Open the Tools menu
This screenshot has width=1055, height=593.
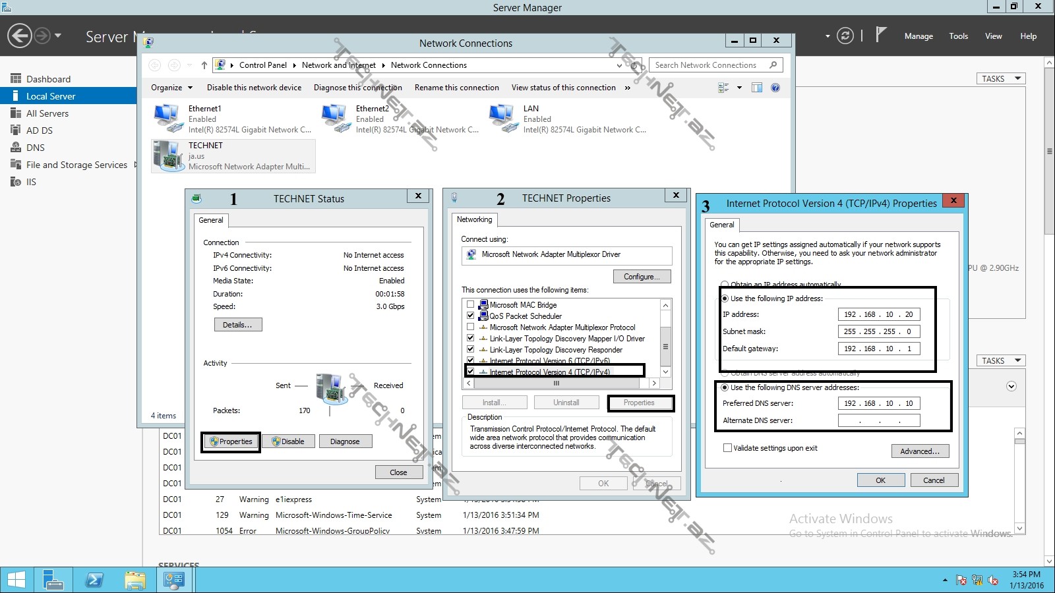click(x=958, y=36)
